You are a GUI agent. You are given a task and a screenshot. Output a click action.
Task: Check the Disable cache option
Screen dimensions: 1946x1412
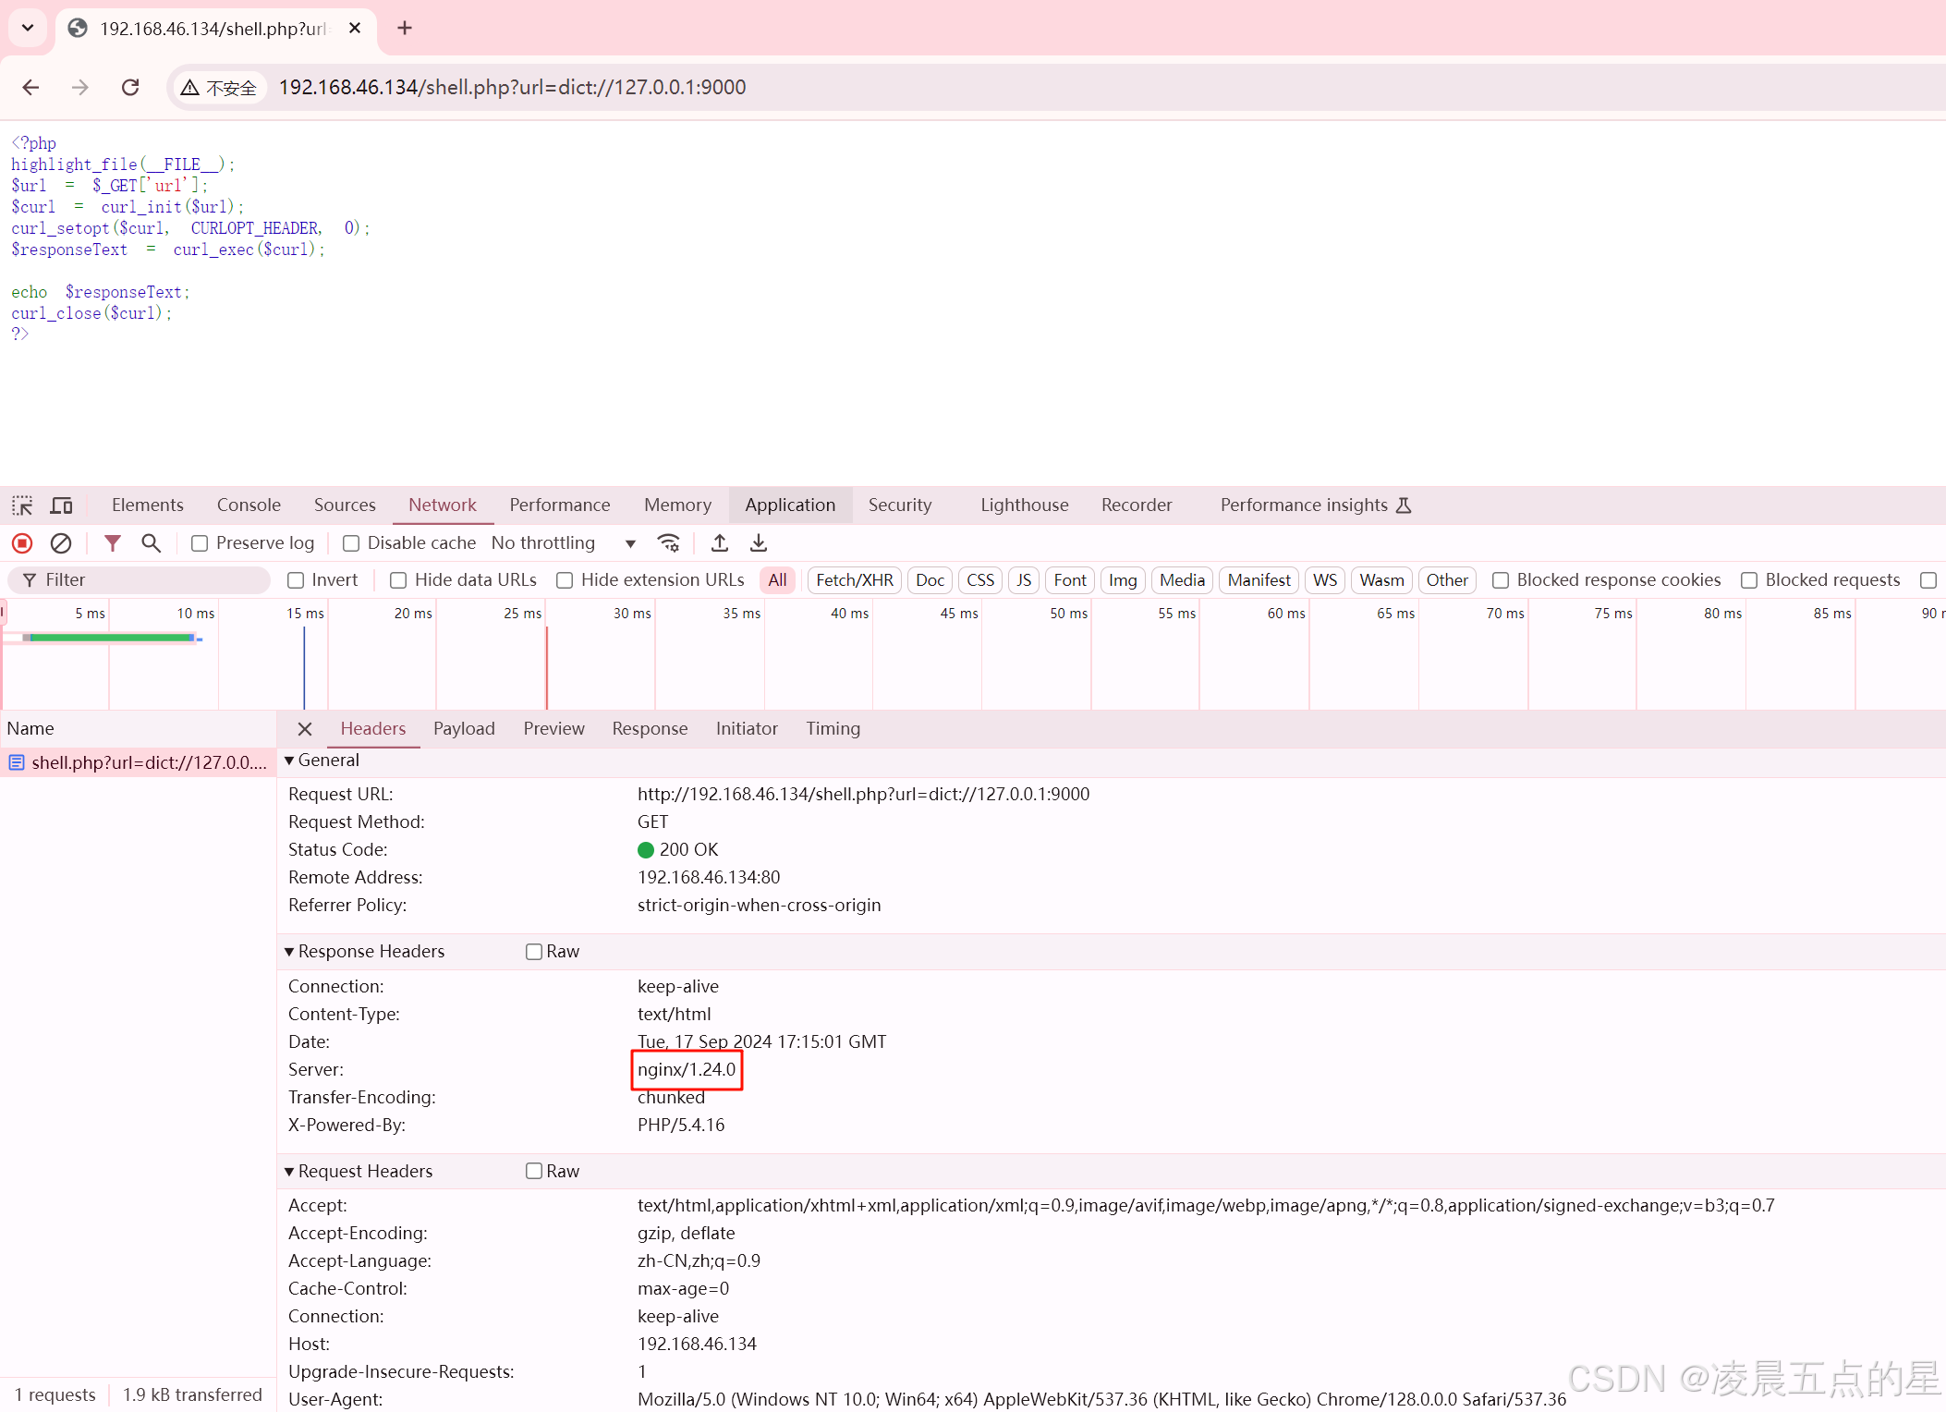(x=351, y=543)
